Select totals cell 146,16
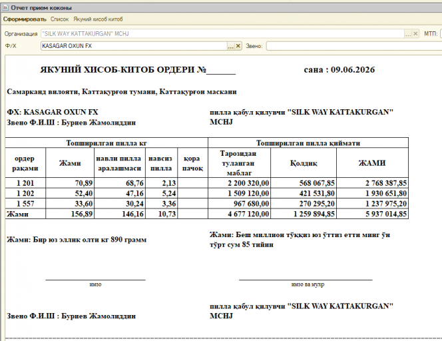 (x=120, y=214)
